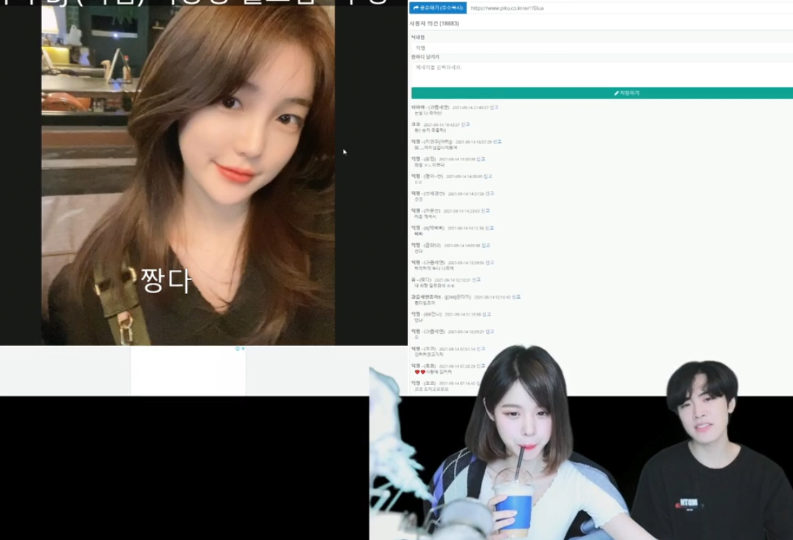Click the blank advertisement banner below photo
Screen dimensions: 793x540
click(x=188, y=370)
